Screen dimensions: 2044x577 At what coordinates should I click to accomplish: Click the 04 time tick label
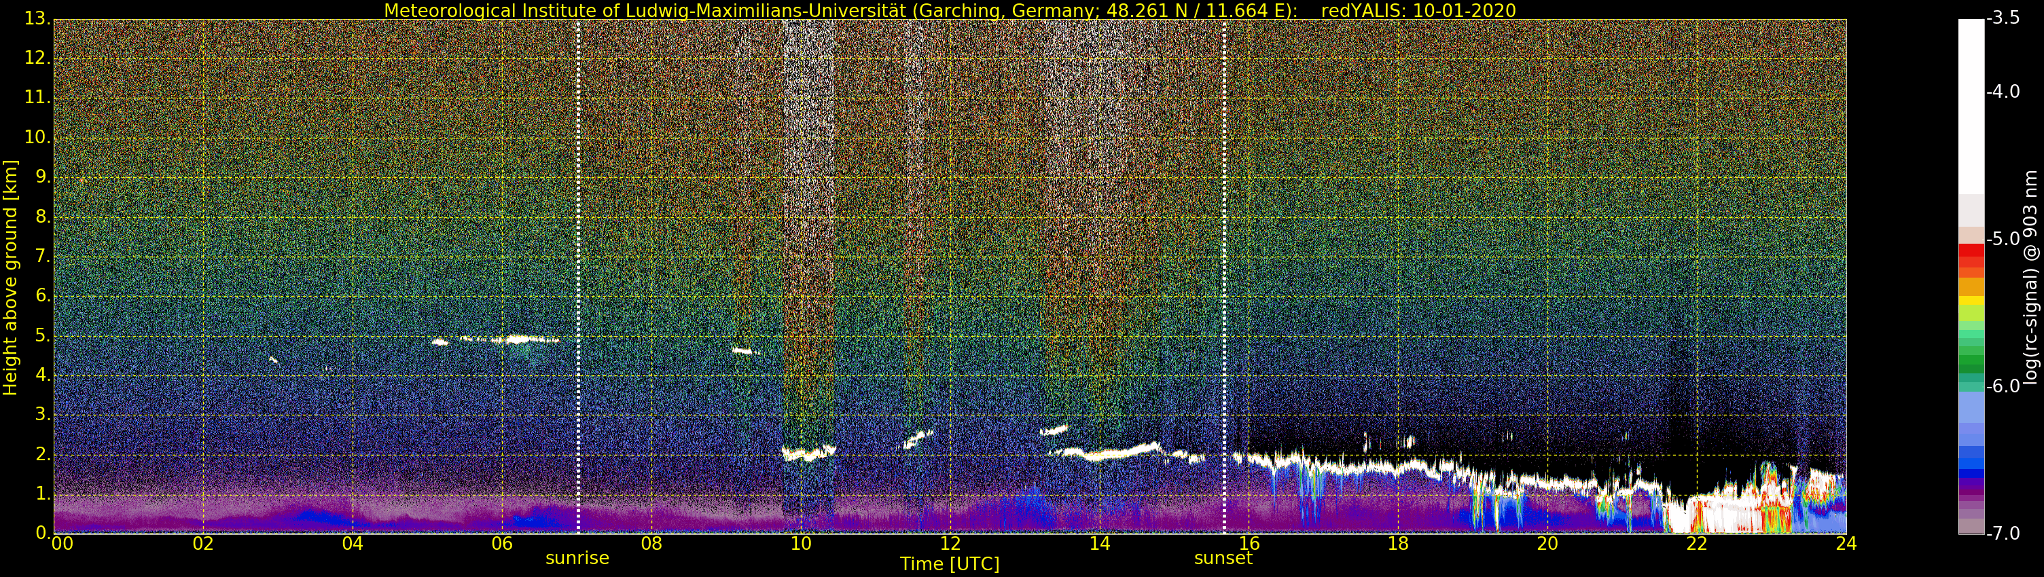click(x=353, y=544)
